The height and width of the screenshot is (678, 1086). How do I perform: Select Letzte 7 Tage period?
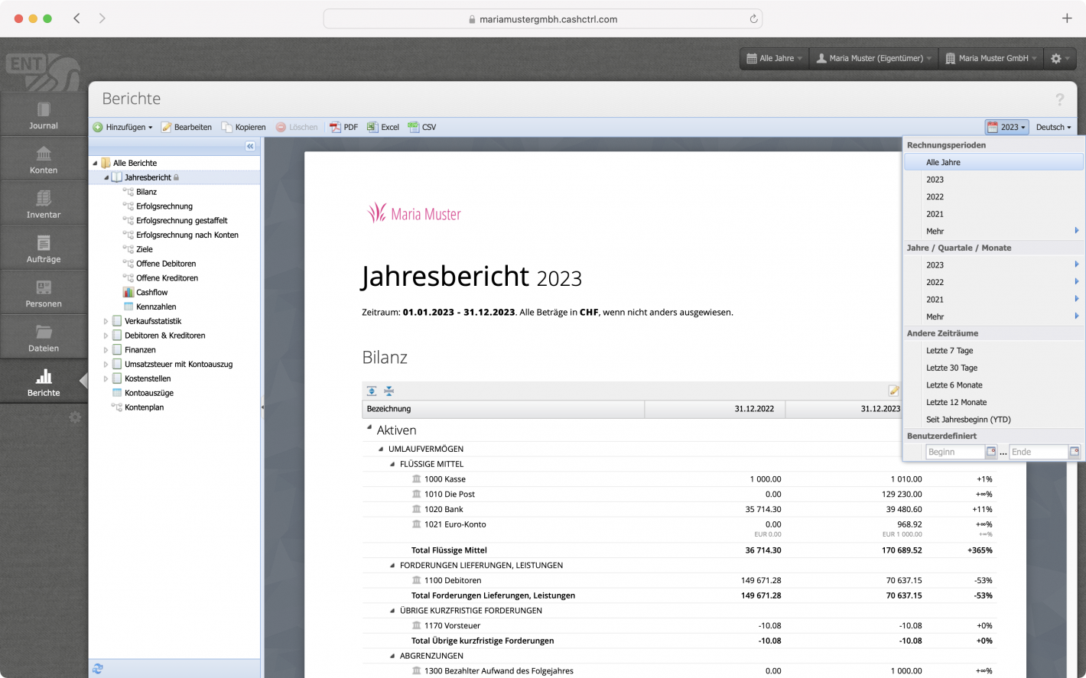[951, 350]
